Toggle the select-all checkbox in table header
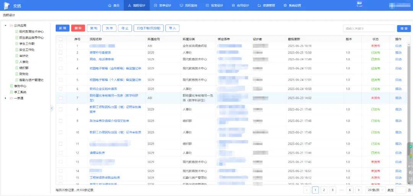The height and width of the screenshot is (196, 413). tap(60, 39)
